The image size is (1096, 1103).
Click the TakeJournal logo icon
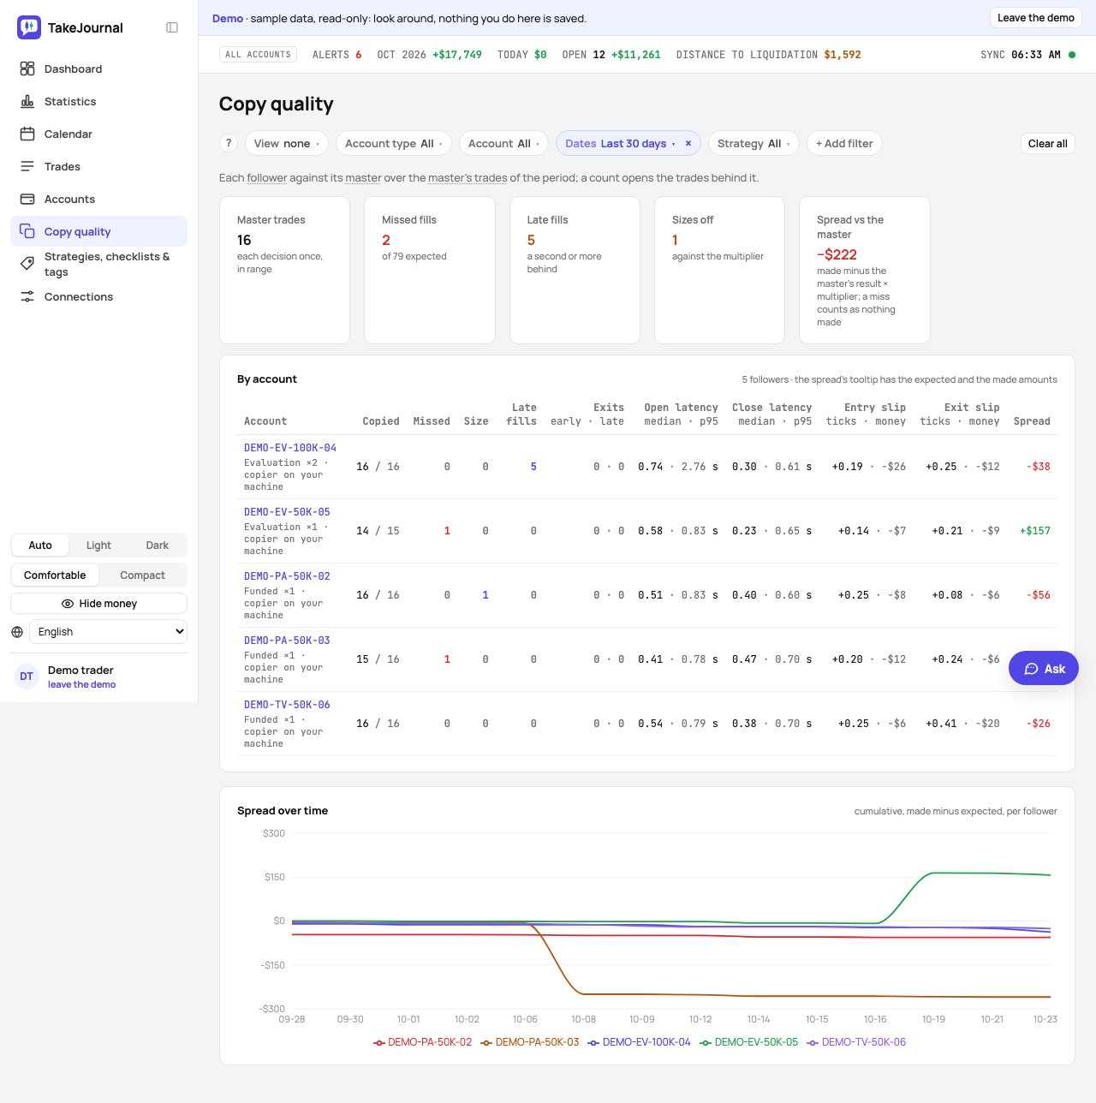coord(29,27)
